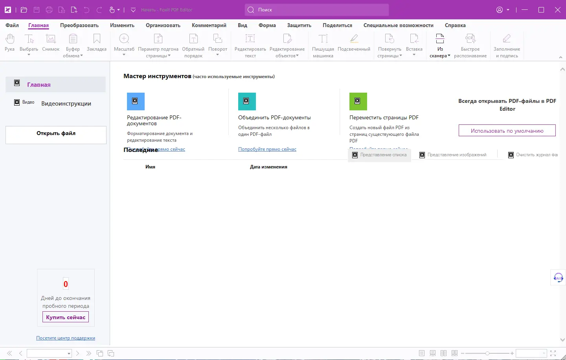
Task: Follow the Посетите центр поддержки link
Action: (66, 338)
